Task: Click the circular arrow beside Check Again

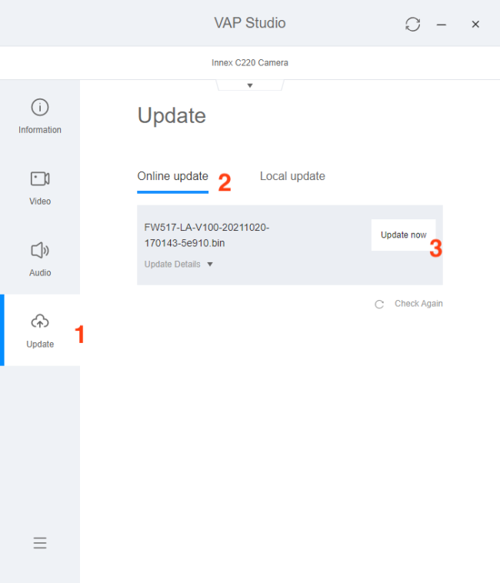Action: click(379, 304)
